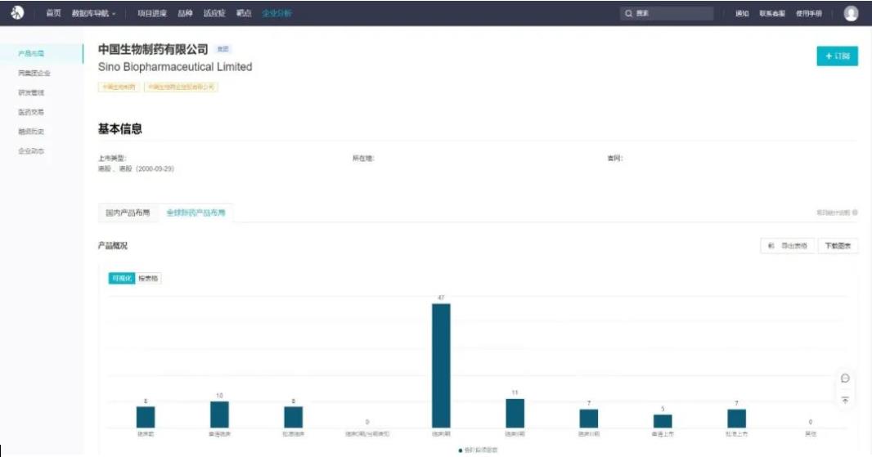Expand the 数据库导航 dropdown menu
This screenshot has height=457, width=872.
click(93, 14)
